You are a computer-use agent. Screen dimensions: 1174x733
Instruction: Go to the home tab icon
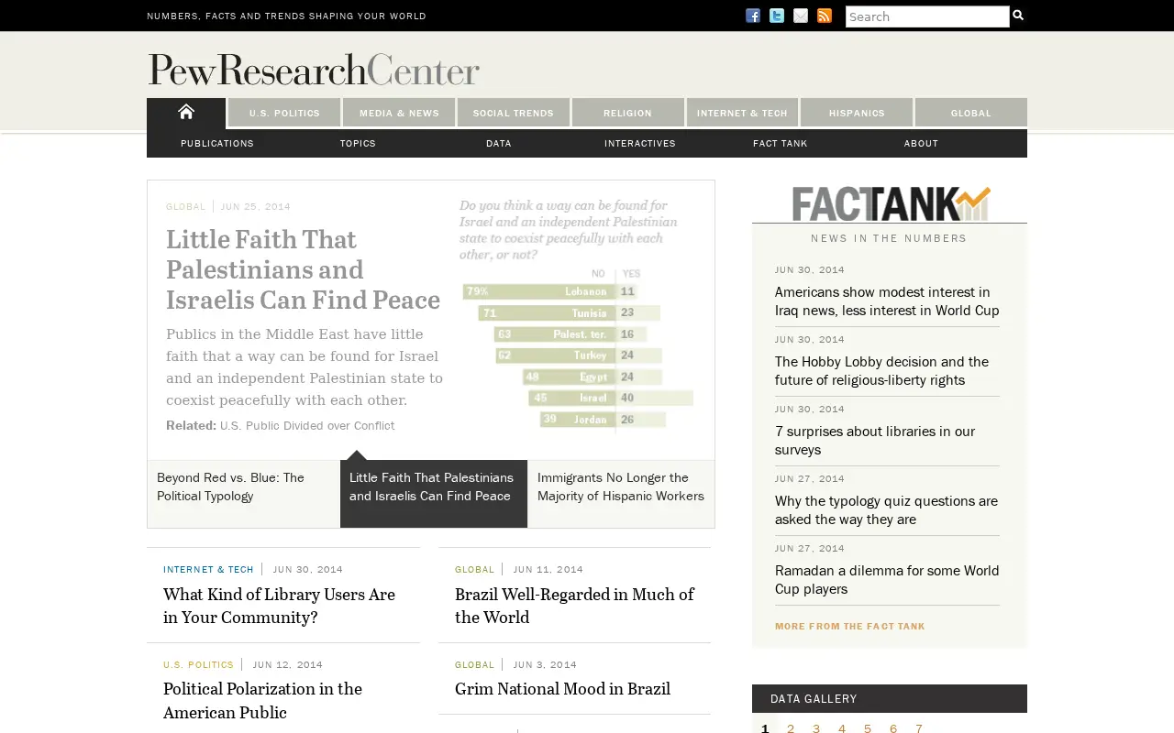186,112
